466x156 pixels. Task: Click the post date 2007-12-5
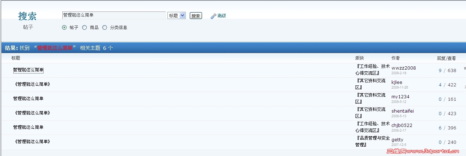pyautogui.click(x=399, y=145)
